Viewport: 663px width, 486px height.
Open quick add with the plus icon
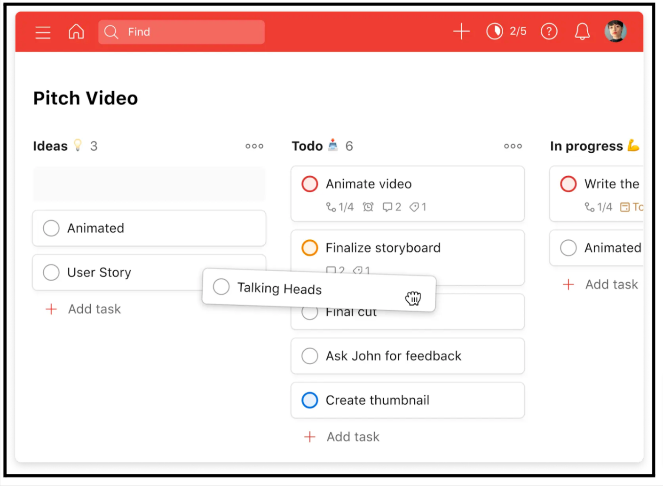point(461,31)
